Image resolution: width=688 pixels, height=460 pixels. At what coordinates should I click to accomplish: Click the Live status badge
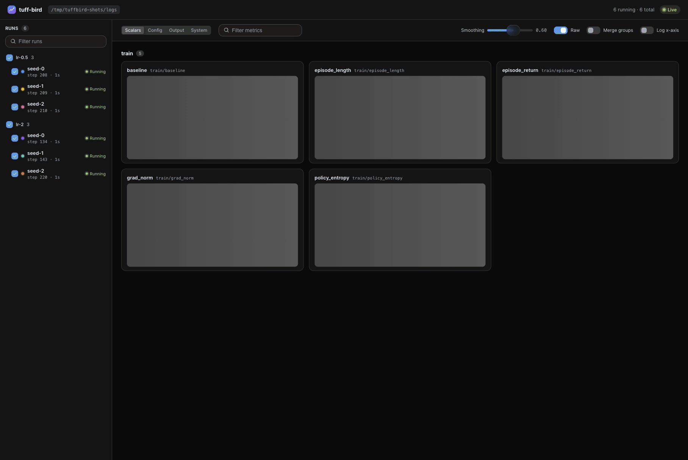click(x=669, y=10)
